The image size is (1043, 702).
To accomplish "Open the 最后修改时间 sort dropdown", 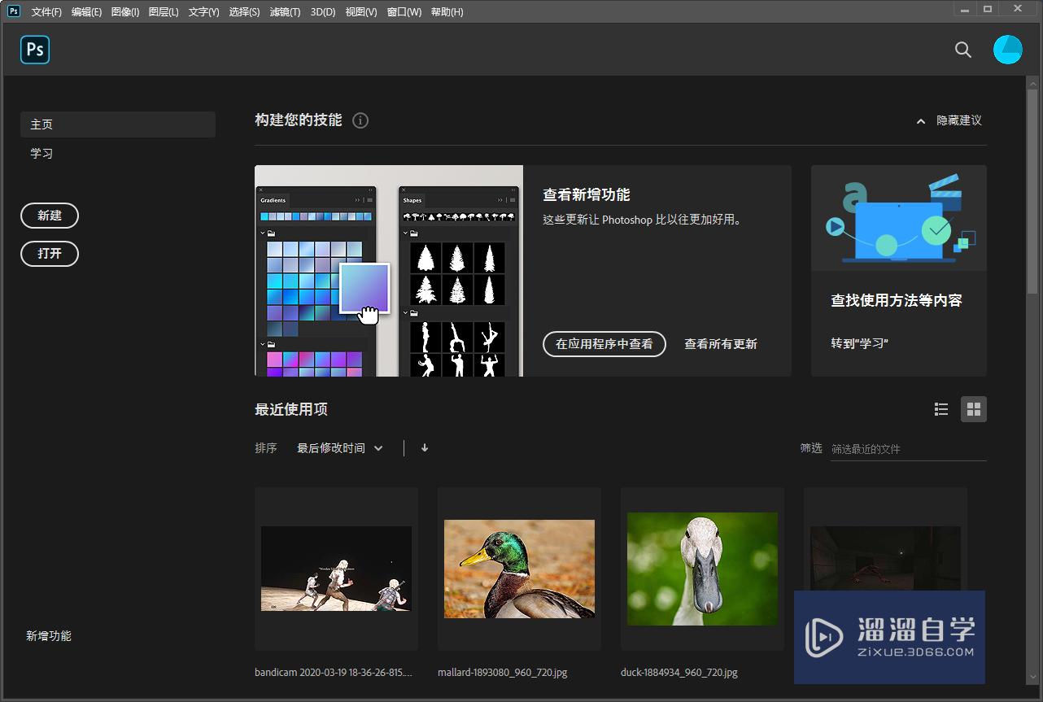I will click(340, 447).
